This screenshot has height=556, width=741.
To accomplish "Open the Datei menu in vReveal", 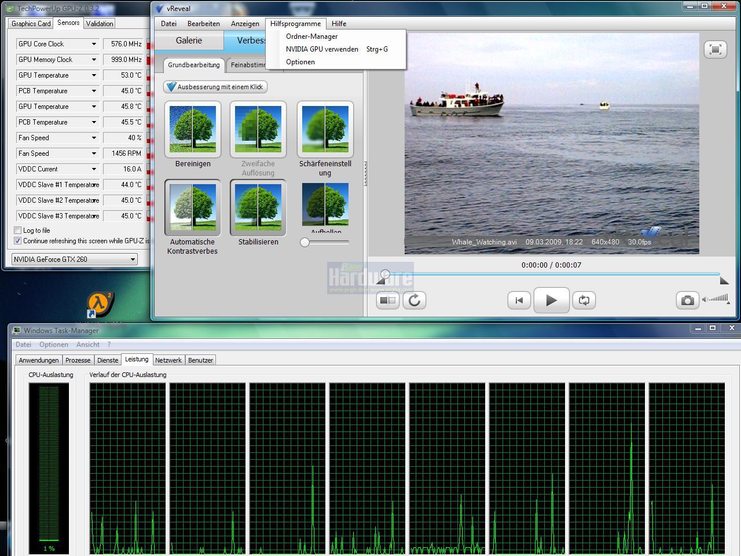I will (168, 24).
